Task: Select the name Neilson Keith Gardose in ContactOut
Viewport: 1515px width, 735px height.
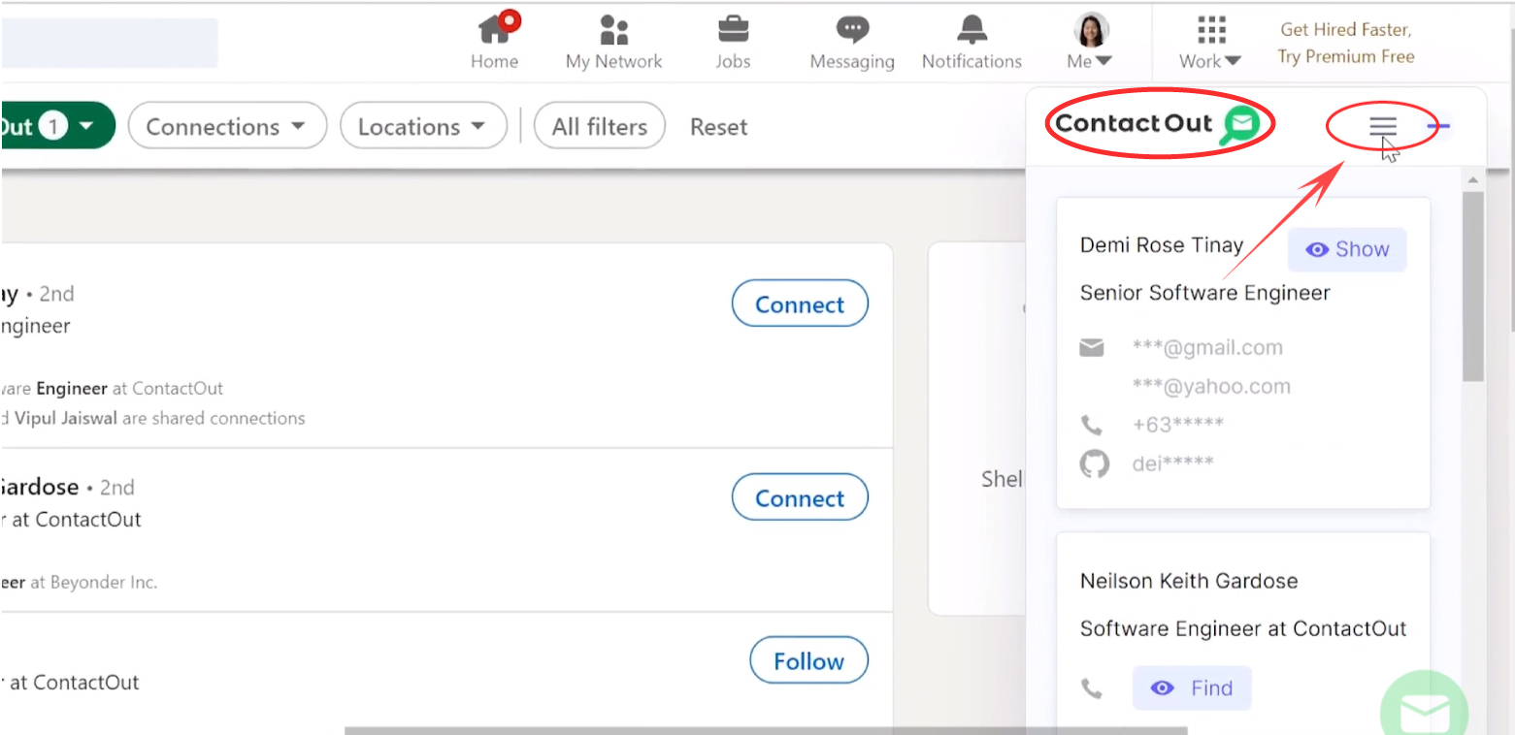Action: point(1189,581)
